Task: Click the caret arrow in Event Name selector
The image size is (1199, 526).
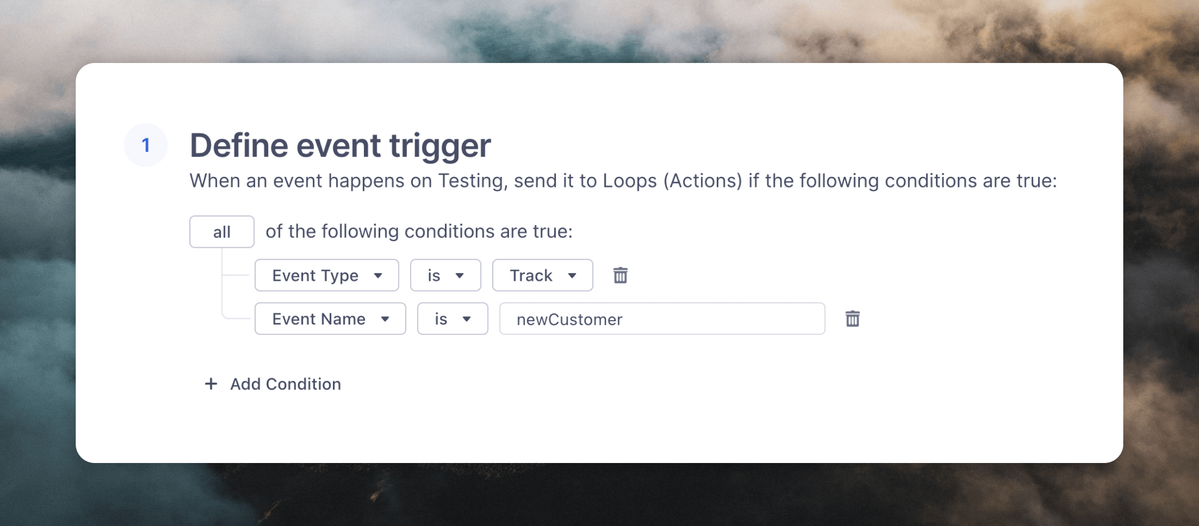Action: (385, 319)
